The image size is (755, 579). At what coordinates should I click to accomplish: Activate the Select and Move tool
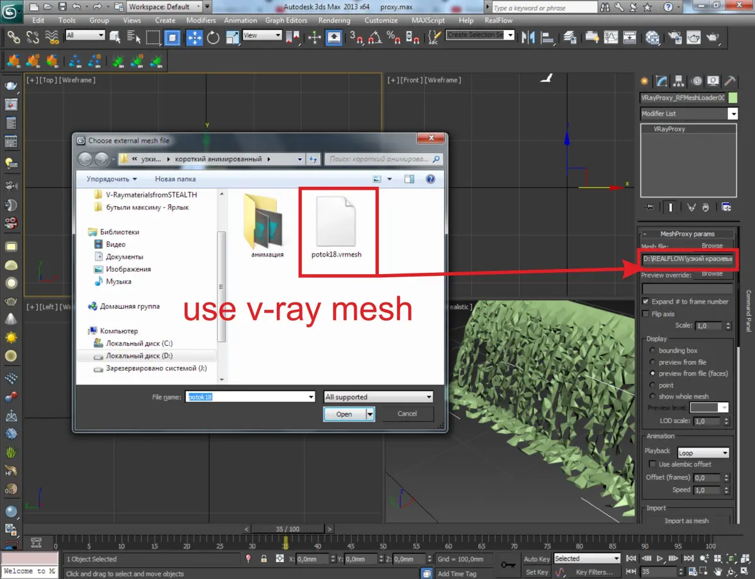[x=194, y=38]
